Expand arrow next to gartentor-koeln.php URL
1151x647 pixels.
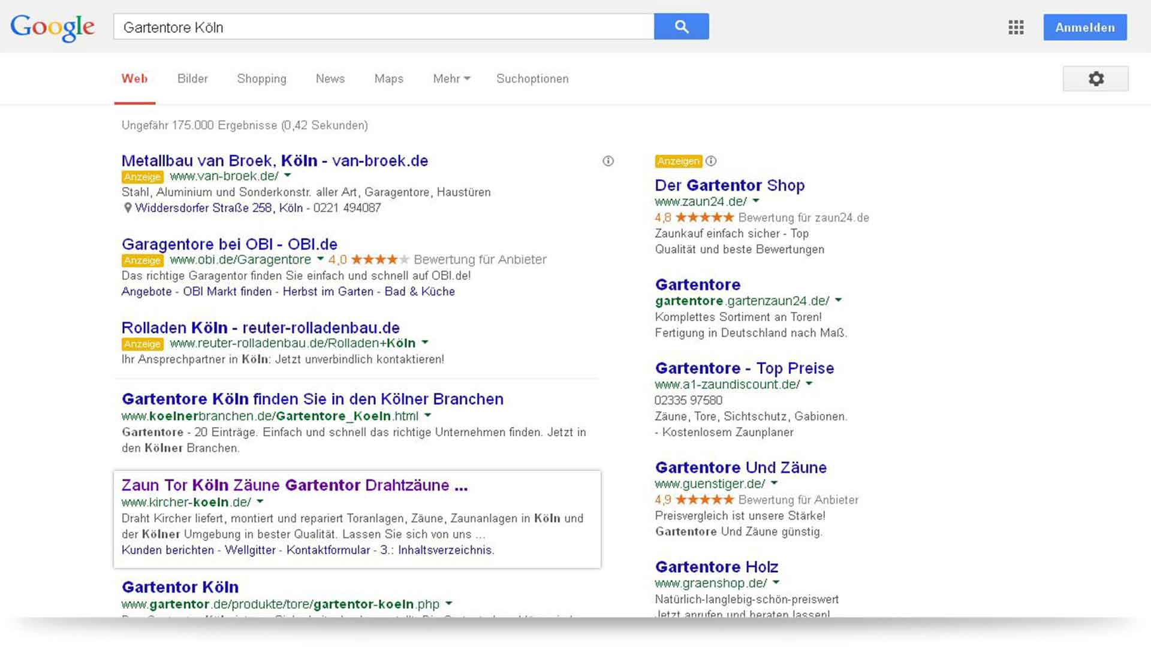pos(449,603)
